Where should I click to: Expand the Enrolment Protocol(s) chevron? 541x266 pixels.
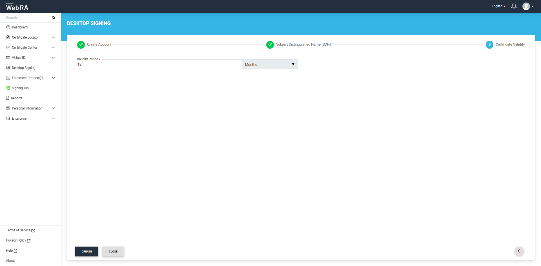(53, 78)
